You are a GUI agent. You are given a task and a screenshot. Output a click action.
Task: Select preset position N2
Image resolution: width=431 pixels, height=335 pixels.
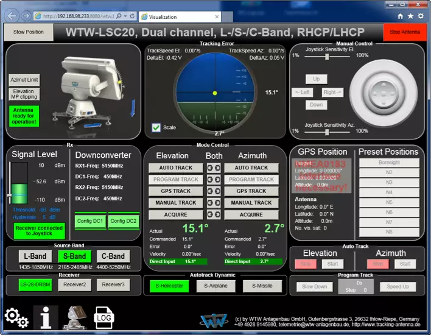point(389,172)
